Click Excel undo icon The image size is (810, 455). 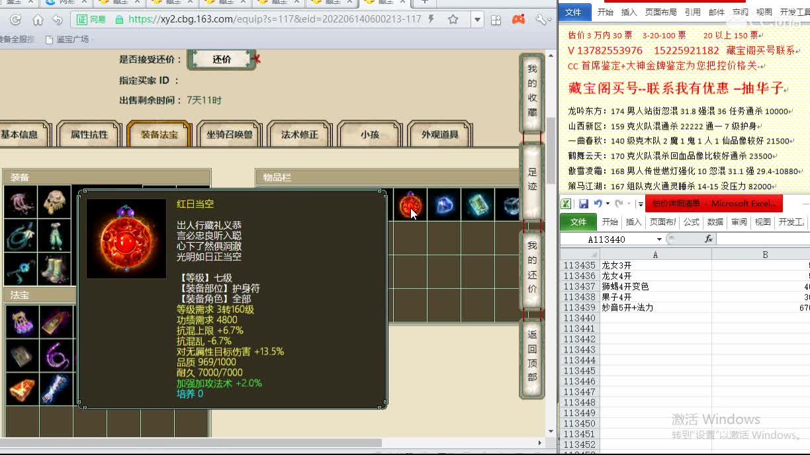pos(598,204)
